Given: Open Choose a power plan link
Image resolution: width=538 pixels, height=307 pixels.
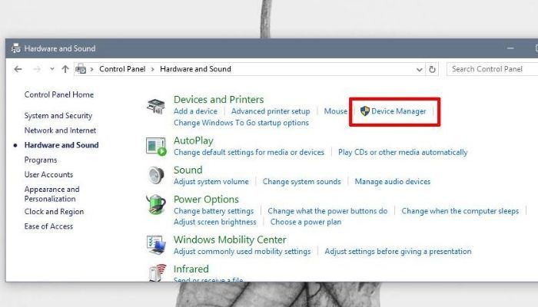Looking at the screenshot, I should [x=305, y=222].
